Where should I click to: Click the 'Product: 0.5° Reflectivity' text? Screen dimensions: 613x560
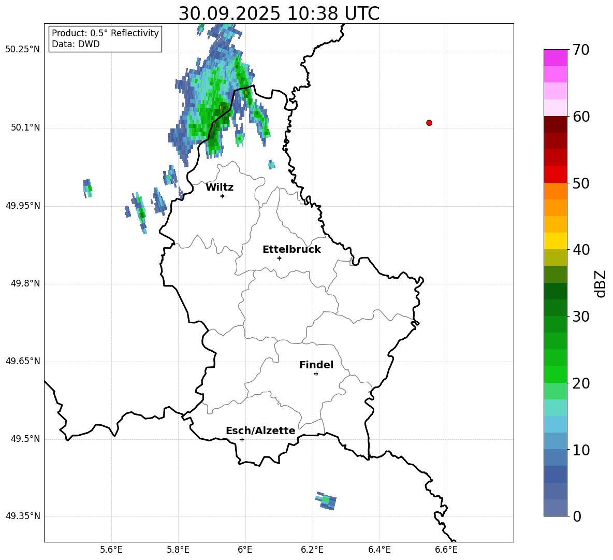click(x=105, y=33)
